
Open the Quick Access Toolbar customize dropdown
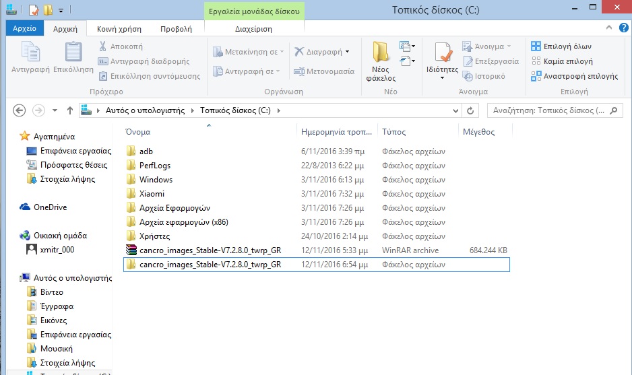click(x=61, y=11)
